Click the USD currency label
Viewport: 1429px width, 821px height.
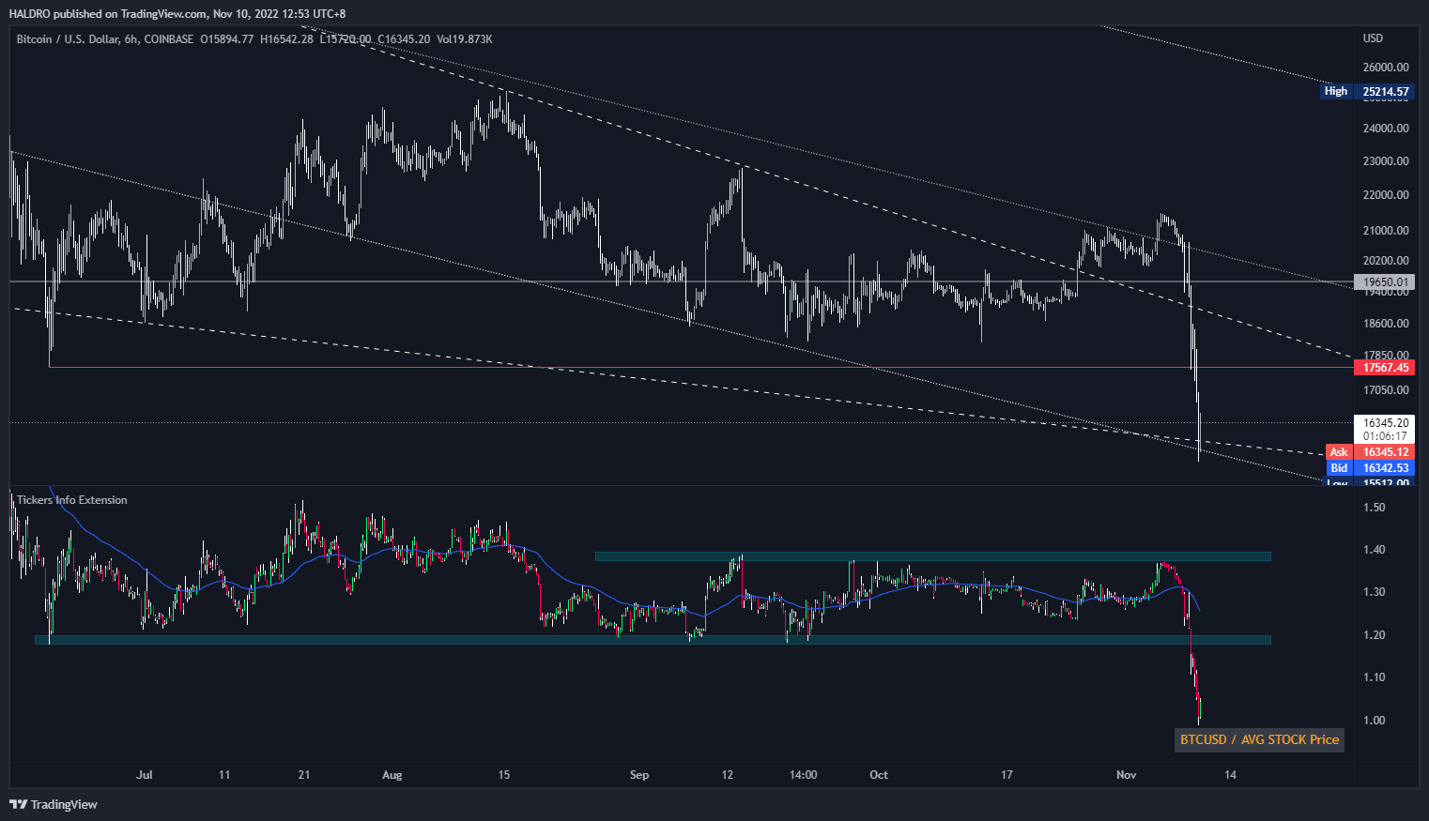click(x=1373, y=38)
